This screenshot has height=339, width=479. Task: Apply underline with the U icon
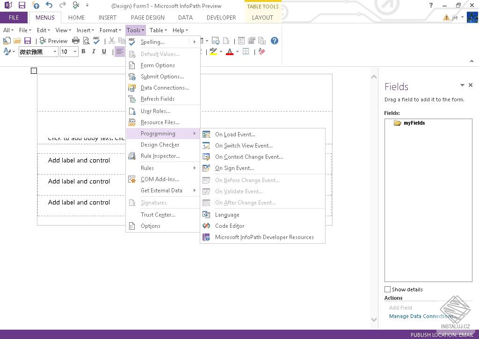click(104, 51)
